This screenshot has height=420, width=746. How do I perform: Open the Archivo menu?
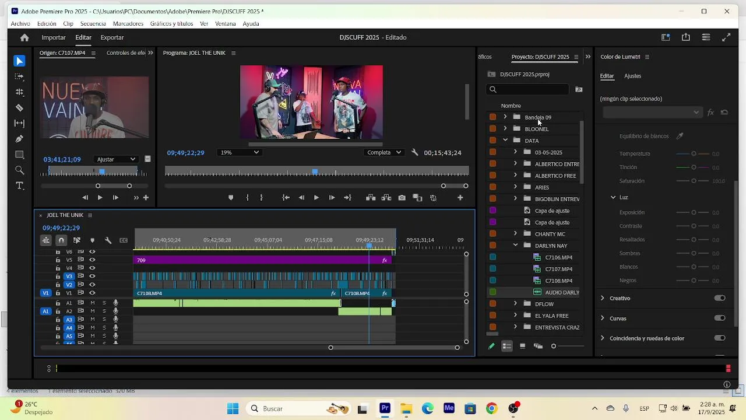tap(20, 24)
